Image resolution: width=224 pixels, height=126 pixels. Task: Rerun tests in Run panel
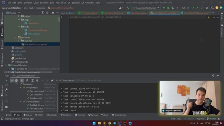tap(6, 80)
